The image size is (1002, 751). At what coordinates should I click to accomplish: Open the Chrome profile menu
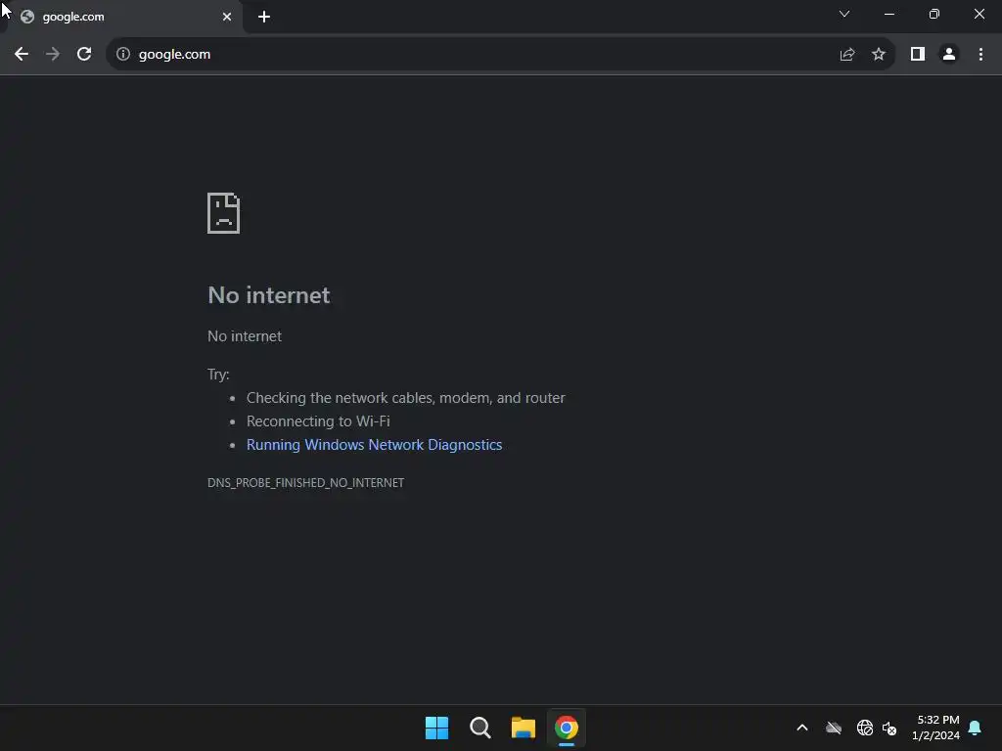(x=949, y=55)
